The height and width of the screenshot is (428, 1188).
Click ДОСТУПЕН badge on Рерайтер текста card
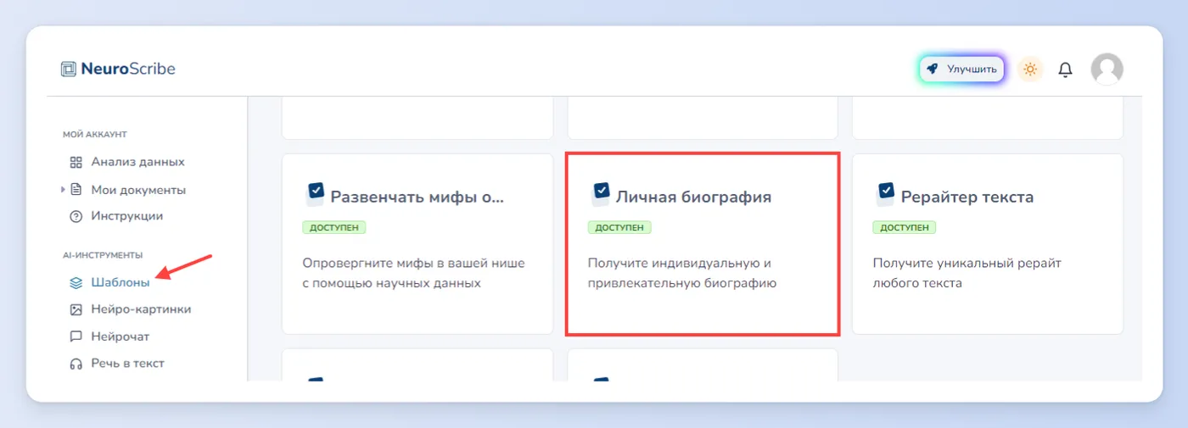tap(905, 227)
